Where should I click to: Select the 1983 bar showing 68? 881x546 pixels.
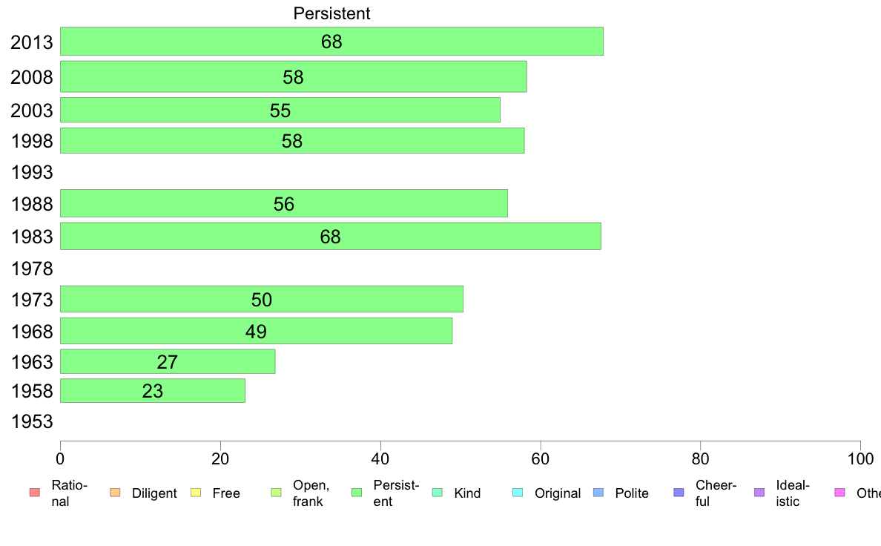331,236
